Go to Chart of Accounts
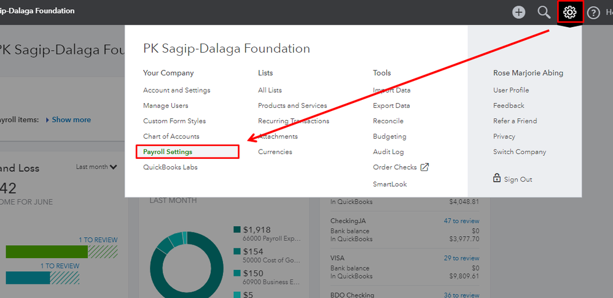This screenshot has width=613, height=298. pos(171,136)
